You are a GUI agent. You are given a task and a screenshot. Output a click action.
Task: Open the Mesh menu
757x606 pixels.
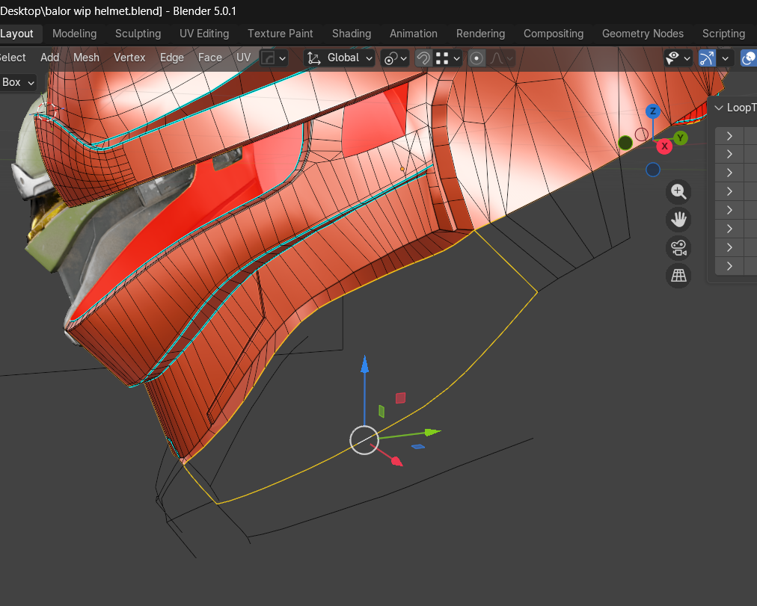(86, 58)
